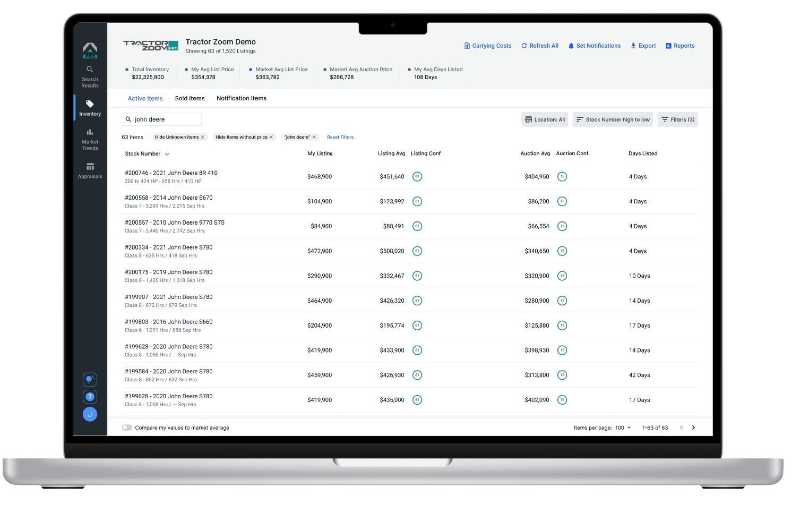Open Search Results in sidebar
This screenshot has width=800, height=505.
pos(90,76)
